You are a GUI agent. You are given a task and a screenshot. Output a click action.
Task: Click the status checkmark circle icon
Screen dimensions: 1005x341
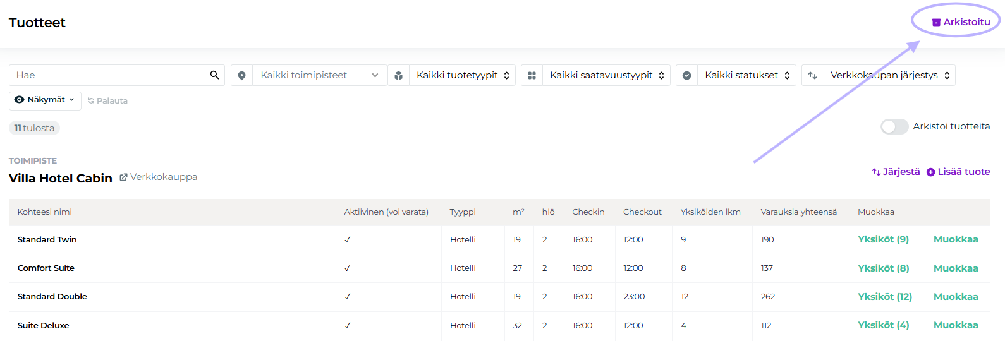pyautogui.click(x=686, y=75)
